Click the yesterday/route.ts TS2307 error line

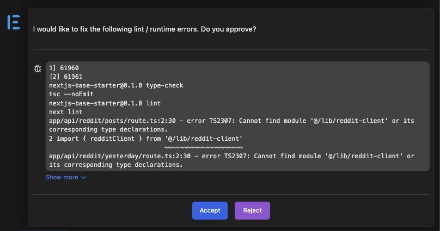coord(231,156)
